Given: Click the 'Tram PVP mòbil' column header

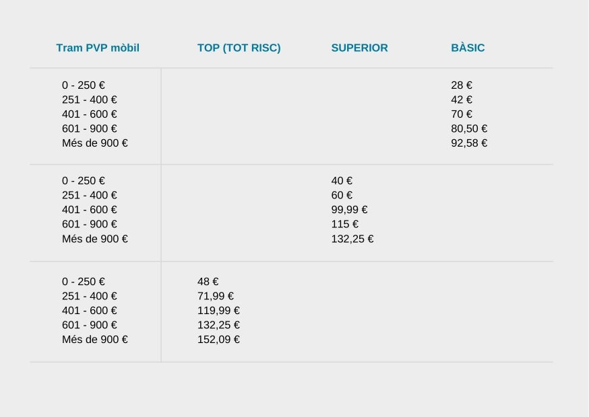Looking at the screenshot, I should [98, 48].
